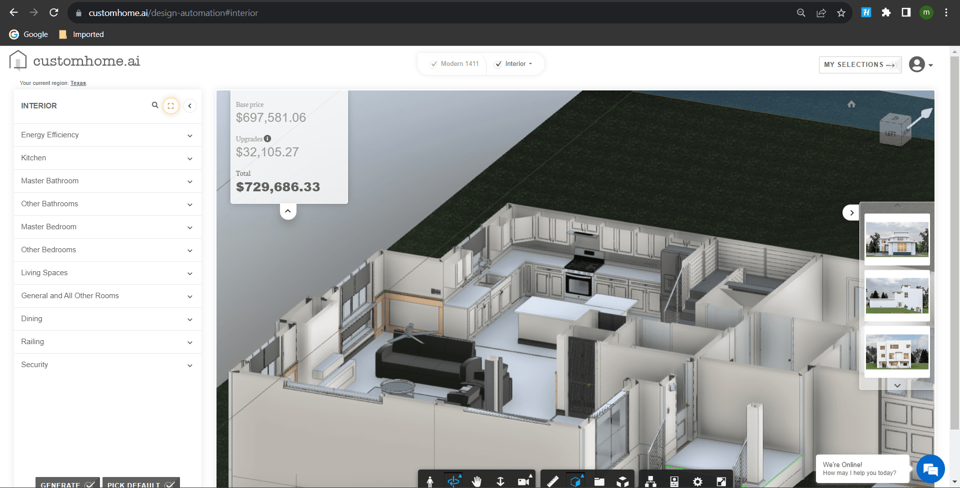Expand the Living Spaces section
960x488 pixels.
click(107, 273)
